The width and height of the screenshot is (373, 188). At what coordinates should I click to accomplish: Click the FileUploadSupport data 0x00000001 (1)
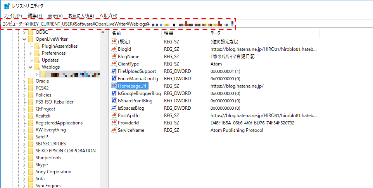[x=225, y=71]
